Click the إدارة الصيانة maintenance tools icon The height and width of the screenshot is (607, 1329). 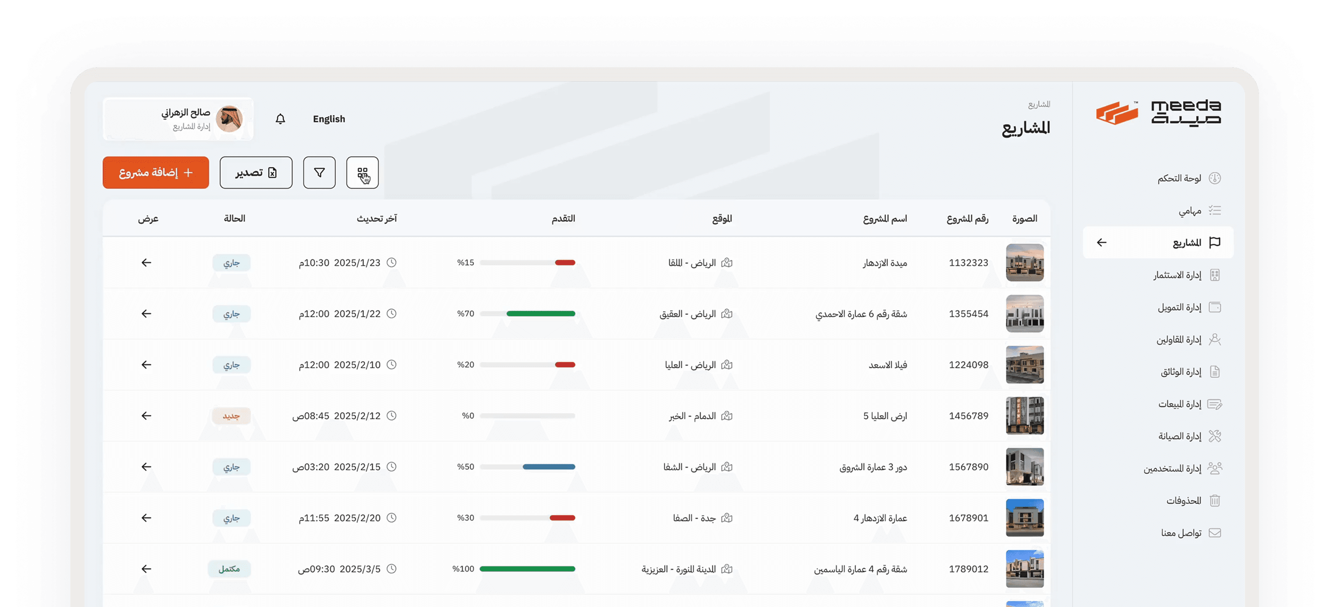coord(1215,435)
